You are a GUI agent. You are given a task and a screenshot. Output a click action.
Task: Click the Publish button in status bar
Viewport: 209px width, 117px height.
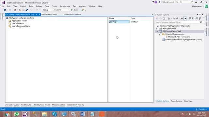[x=201, y=109]
